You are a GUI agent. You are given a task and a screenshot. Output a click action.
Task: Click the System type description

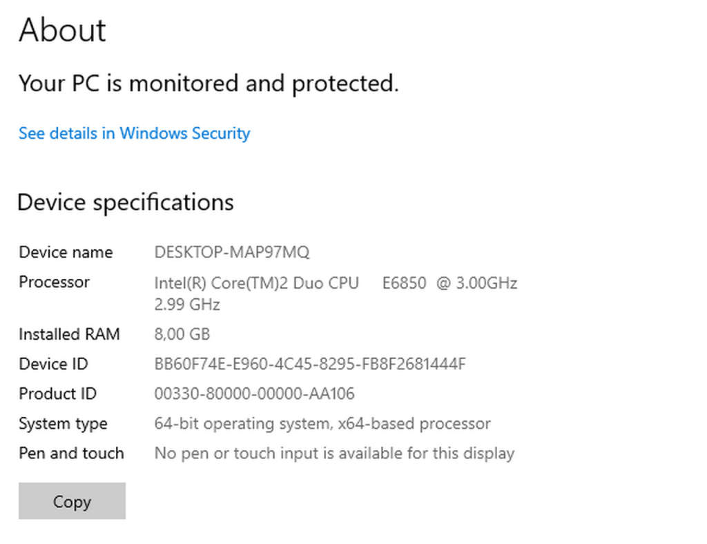coord(322,423)
